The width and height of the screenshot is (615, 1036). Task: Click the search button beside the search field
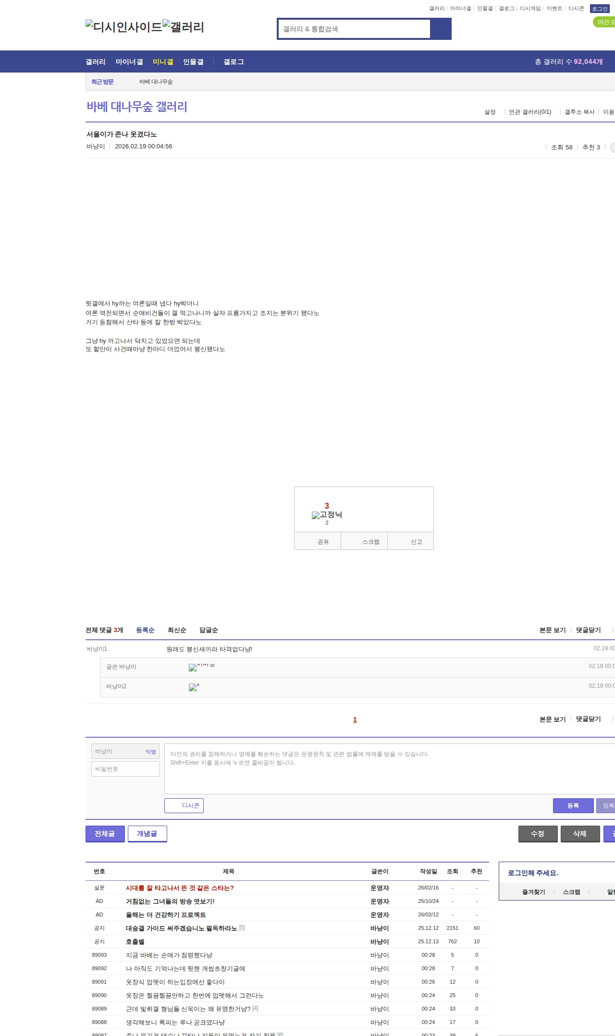click(441, 29)
